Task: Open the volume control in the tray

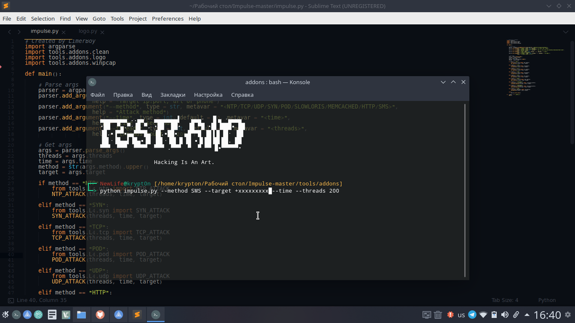Action: point(505,315)
